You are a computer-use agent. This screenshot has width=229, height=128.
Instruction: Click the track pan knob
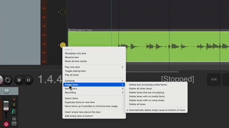pos(6,91)
